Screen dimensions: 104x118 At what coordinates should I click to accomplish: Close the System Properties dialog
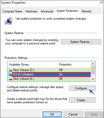click(x=102, y=2)
